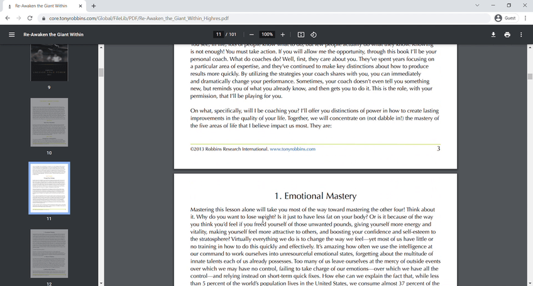Click the page number input field
The image size is (533, 286).
(218, 34)
